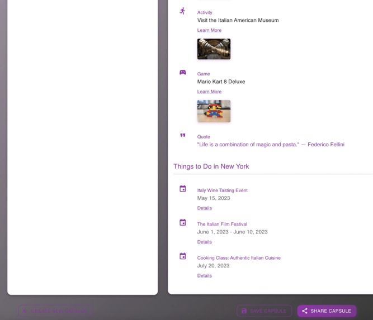Open the Mario pixel figure thumbnail
The width and height of the screenshot is (373, 320).
pyautogui.click(x=214, y=111)
